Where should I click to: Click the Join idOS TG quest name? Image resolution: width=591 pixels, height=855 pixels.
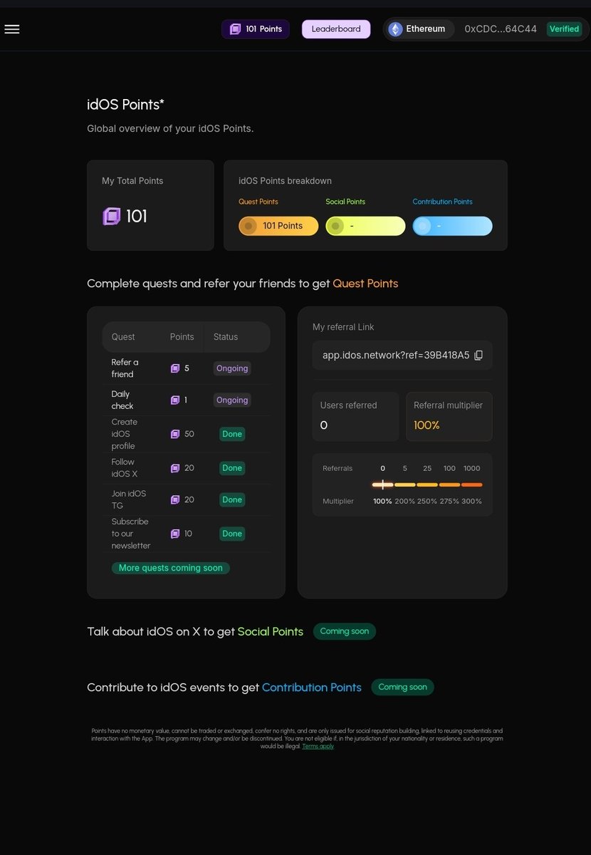click(129, 499)
